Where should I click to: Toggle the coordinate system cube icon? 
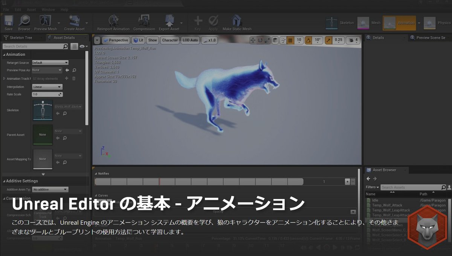coord(275,40)
